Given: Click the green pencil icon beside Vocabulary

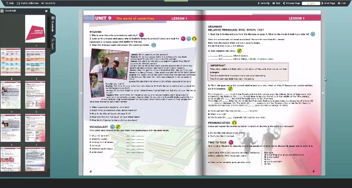Looking at the screenshot, I should tap(118, 127).
